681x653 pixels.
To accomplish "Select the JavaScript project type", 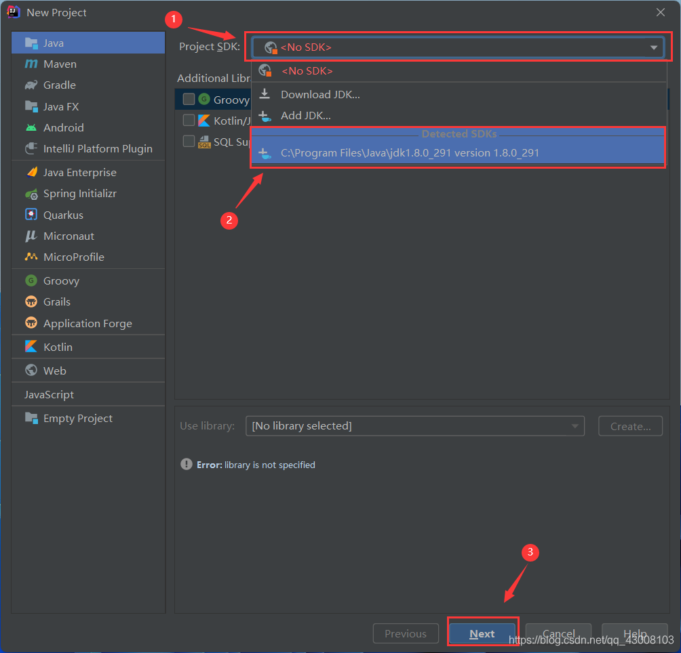I will (88, 394).
